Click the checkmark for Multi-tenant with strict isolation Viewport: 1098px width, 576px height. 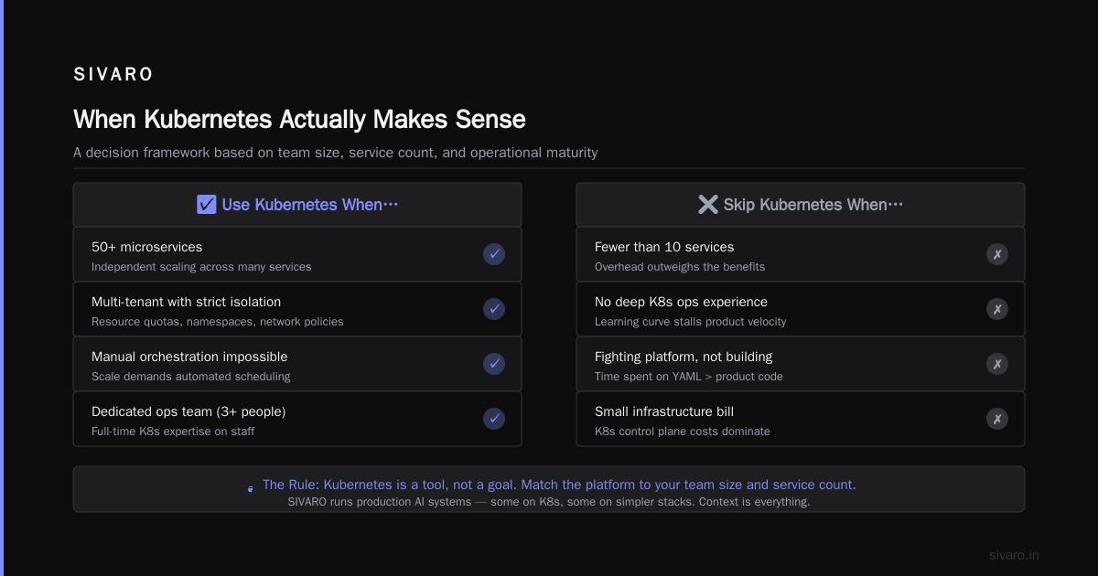pyautogui.click(x=494, y=309)
